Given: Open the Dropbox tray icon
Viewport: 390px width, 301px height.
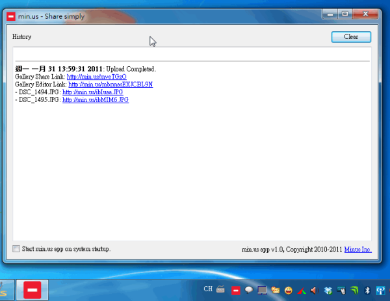Looking at the screenshot, I should 328,291.
